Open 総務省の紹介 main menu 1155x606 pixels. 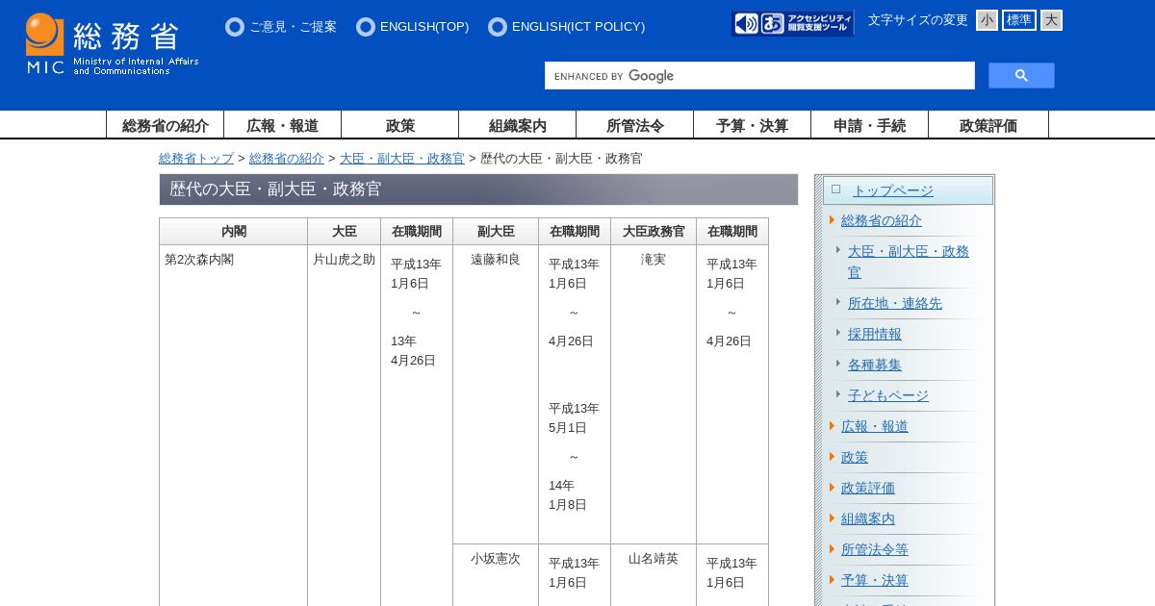(166, 125)
